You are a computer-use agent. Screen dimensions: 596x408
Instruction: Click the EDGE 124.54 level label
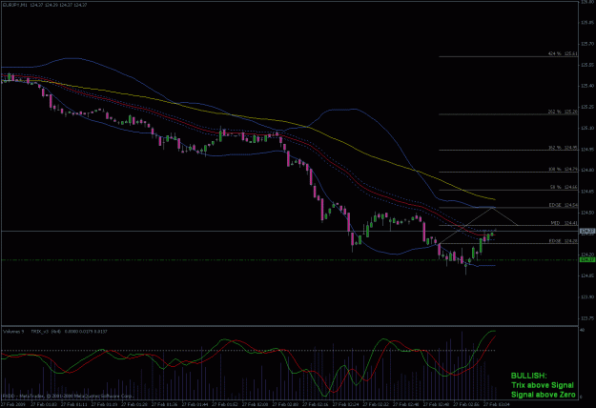point(564,205)
